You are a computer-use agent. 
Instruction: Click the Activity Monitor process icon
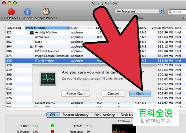click(31, 33)
